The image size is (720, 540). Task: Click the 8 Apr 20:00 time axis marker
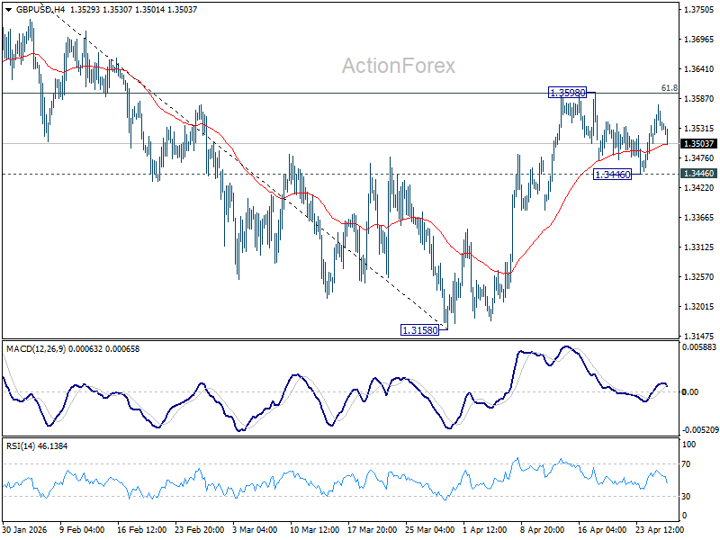tap(543, 529)
